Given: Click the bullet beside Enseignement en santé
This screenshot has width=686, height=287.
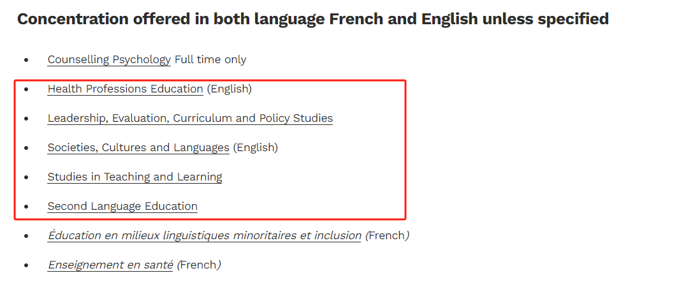Looking at the screenshot, I should point(26,265).
